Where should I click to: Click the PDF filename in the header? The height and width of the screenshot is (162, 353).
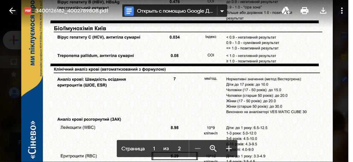coord(72,11)
